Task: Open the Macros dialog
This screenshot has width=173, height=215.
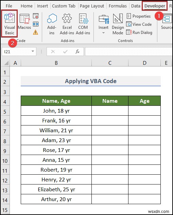Action: [x=24, y=22]
